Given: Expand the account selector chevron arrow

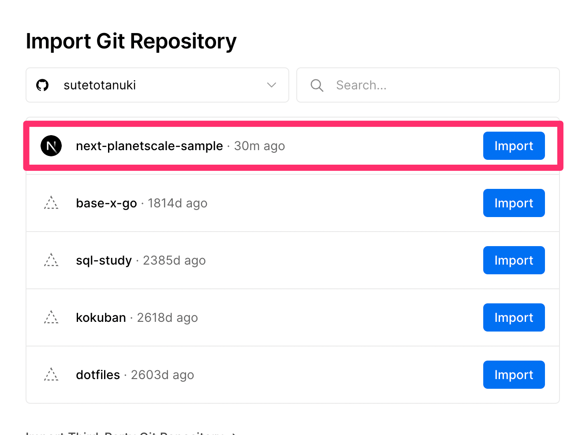Looking at the screenshot, I should point(272,85).
